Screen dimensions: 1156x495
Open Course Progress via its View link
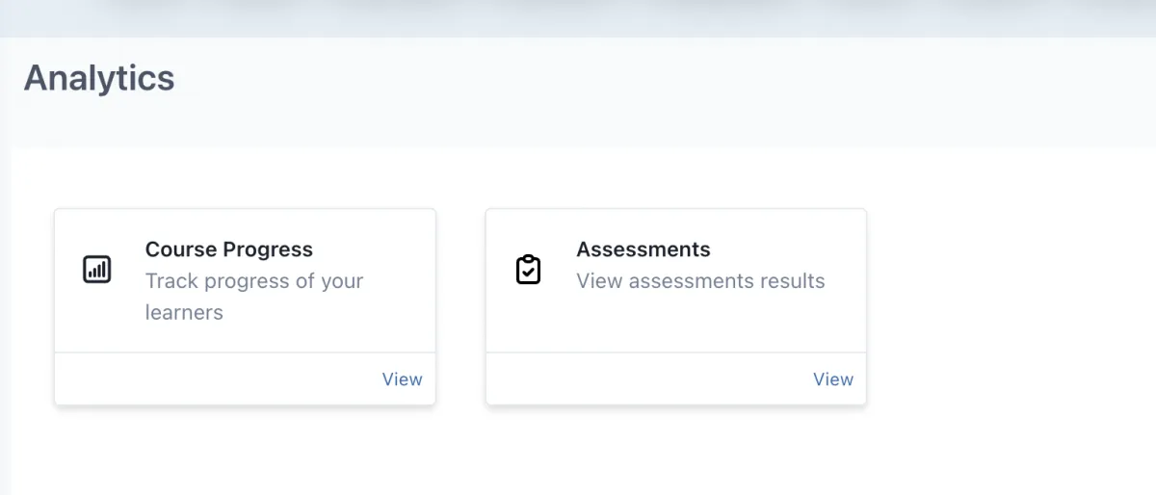click(402, 379)
